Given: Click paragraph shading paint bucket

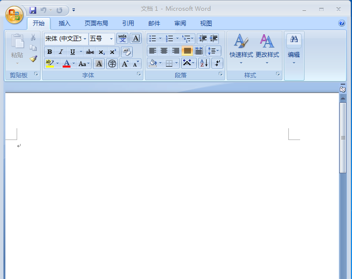Looking at the screenshot, I should (153, 63).
